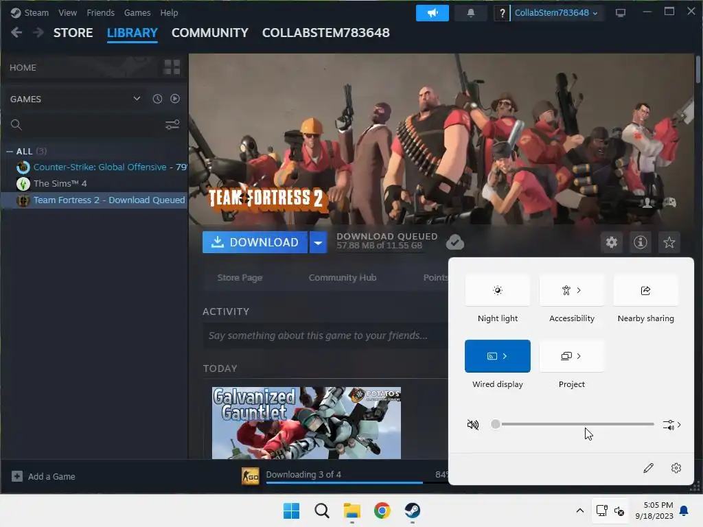Launch Chrome from the taskbar
The width and height of the screenshot is (703, 527).
point(382,511)
